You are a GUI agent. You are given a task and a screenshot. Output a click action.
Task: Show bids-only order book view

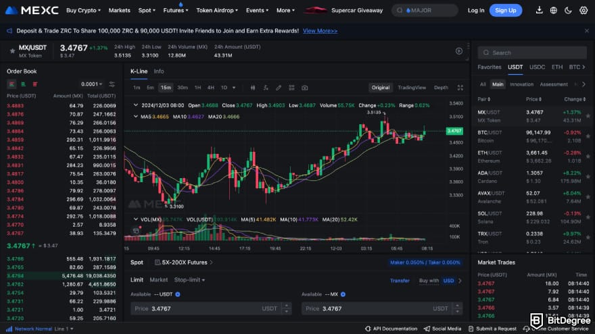tap(24, 84)
